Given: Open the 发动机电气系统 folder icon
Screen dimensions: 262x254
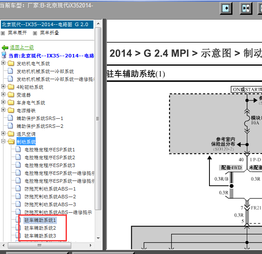Looking at the screenshot, I should 11,63.
